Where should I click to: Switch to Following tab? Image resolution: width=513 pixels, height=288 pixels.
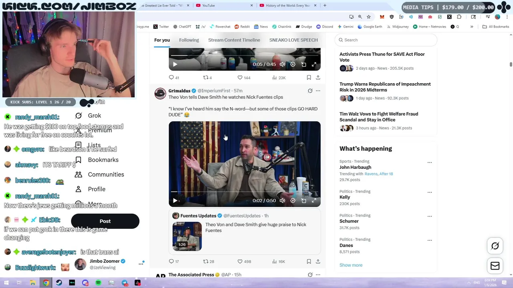pyautogui.click(x=189, y=40)
